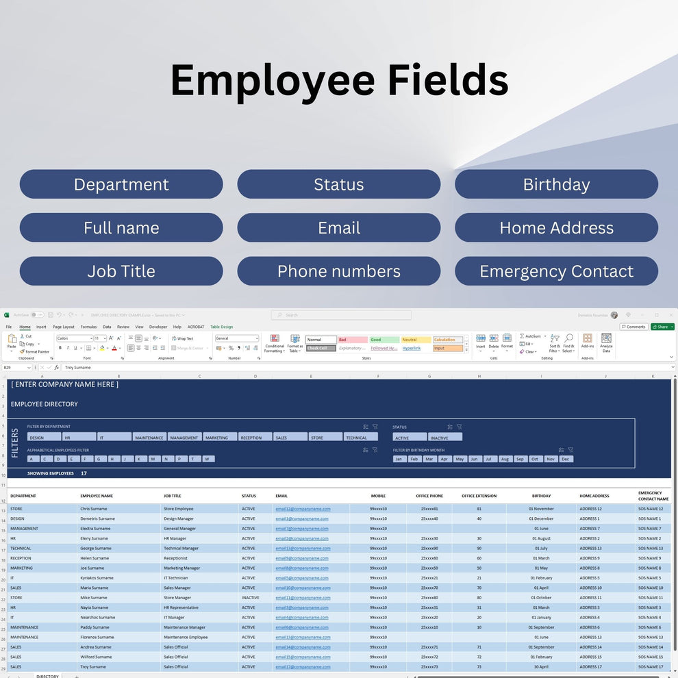The width and height of the screenshot is (678, 678).
Task: Open the Clear dropdown in Editing group
Action: 529,351
